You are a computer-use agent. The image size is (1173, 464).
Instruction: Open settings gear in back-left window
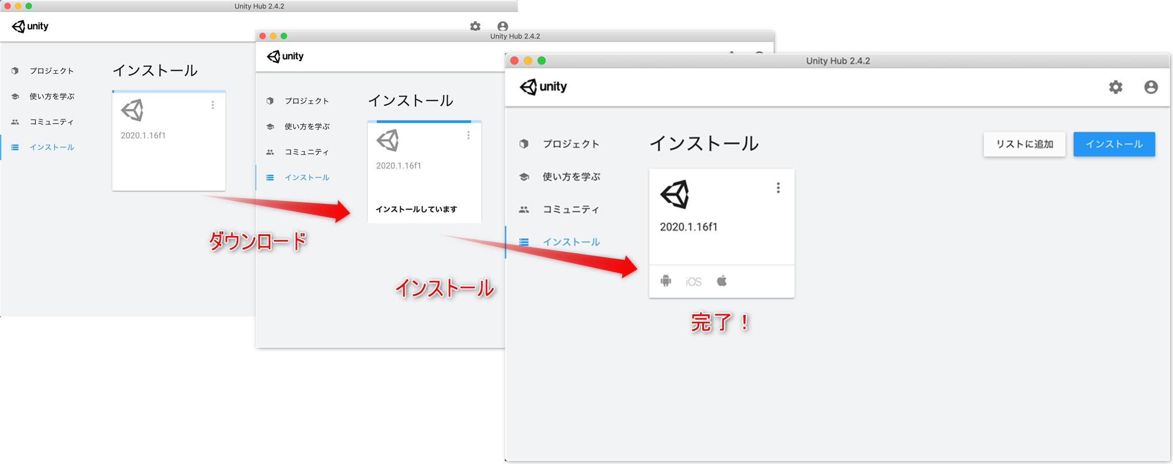(x=475, y=26)
